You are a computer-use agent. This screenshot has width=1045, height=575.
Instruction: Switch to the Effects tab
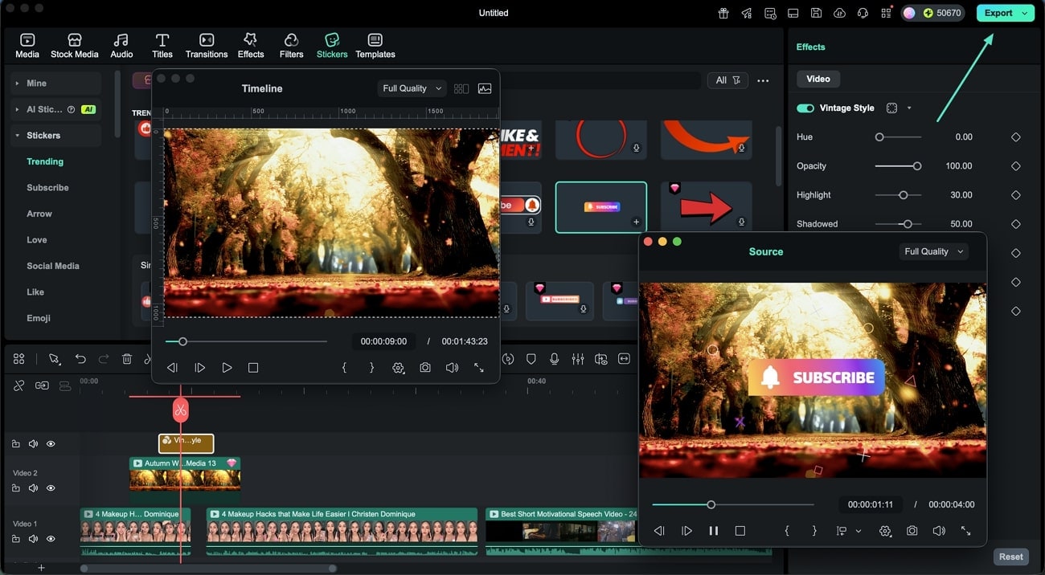(250, 46)
